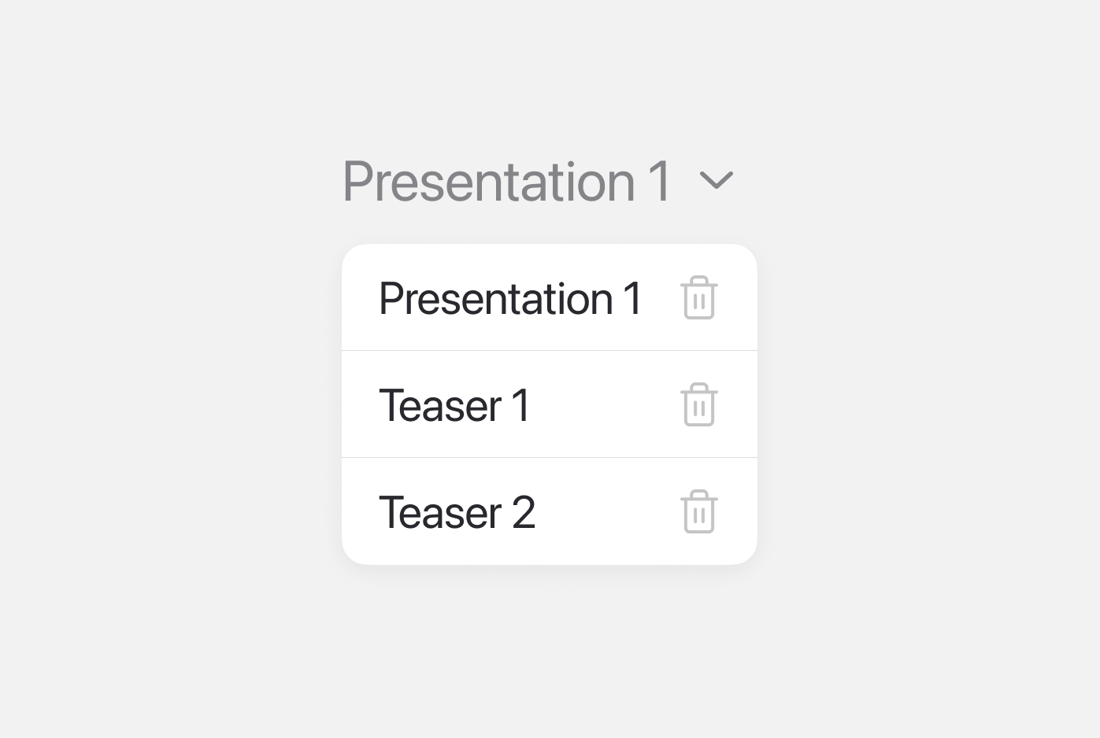Tap the trash can next to Teaser 2

tap(698, 512)
